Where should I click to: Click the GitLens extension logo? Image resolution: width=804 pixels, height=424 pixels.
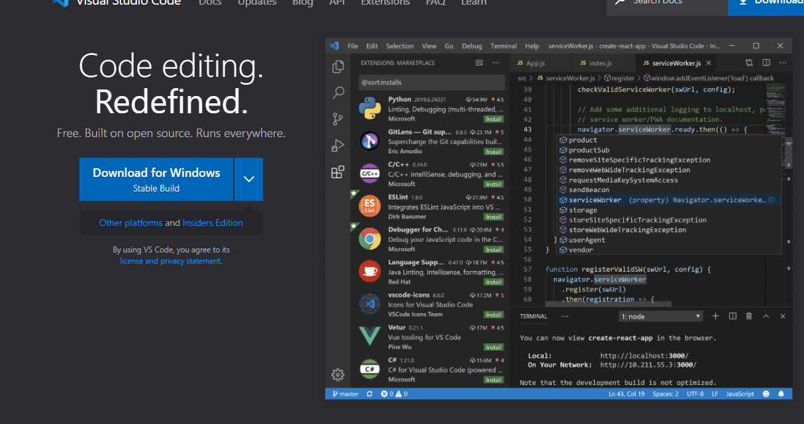[369, 140]
